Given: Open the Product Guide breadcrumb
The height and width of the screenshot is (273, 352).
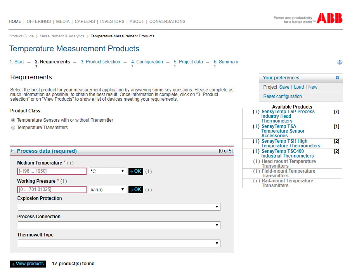Looking at the screenshot, I should tap(21, 36).
